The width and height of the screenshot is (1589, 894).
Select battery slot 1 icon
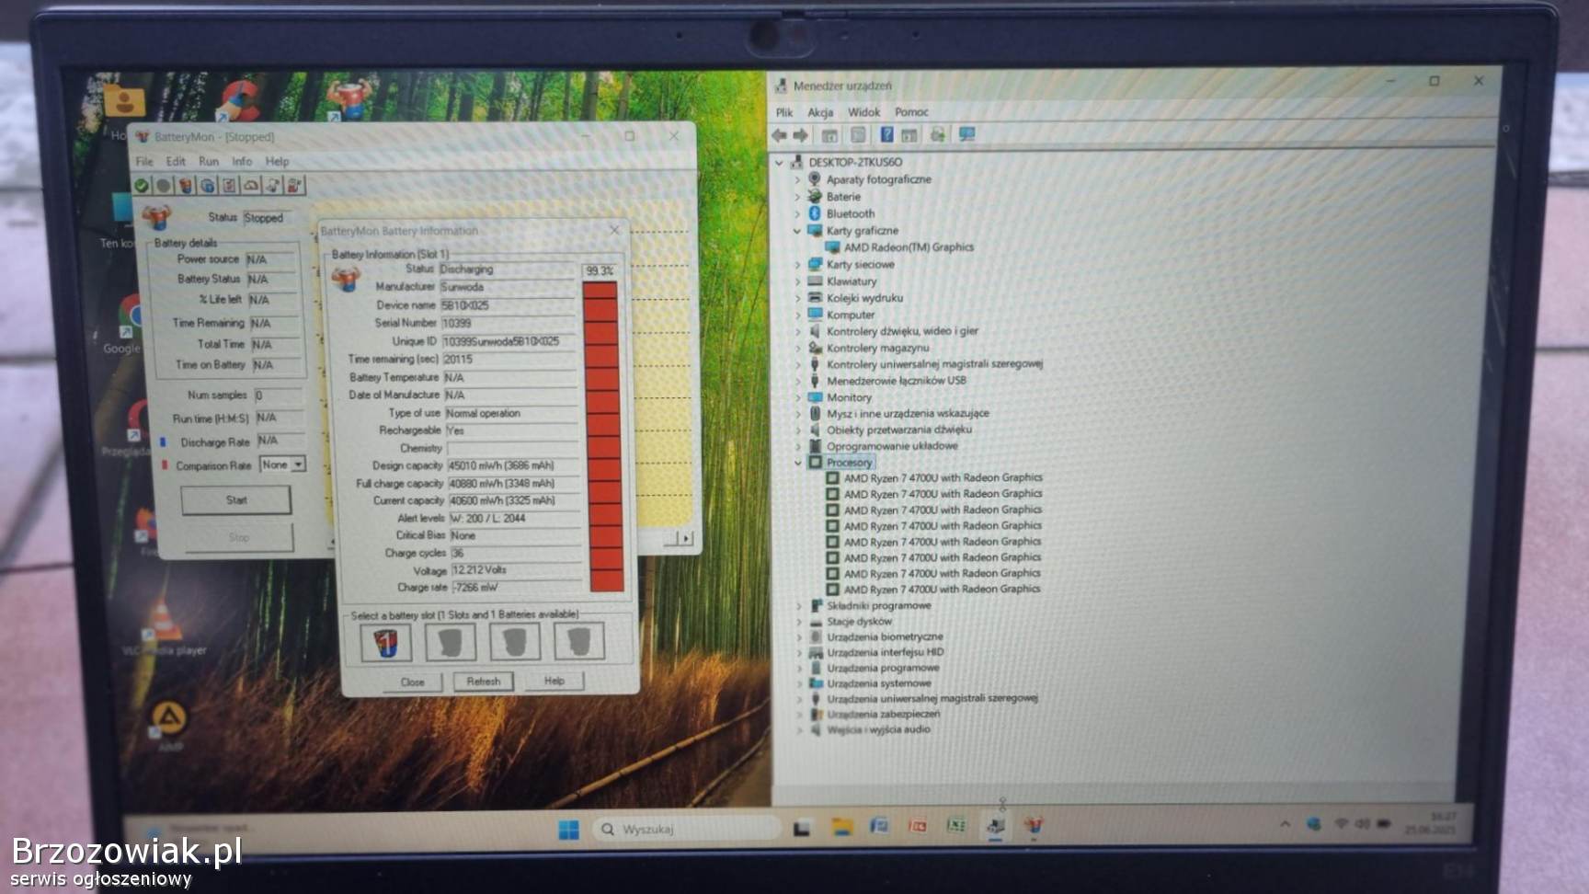(385, 642)
